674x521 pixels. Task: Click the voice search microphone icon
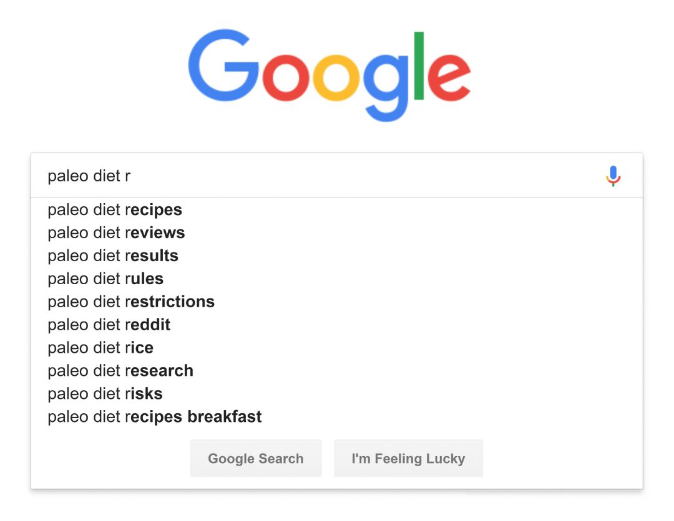613,176
